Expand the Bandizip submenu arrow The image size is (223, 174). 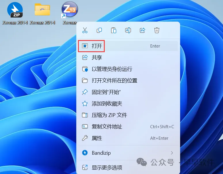(x=172, y=153)
